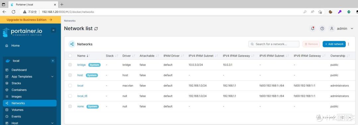Open the local_t6 network link
Image resolution: width=358 pixels, height=125 pixels.
83,96
